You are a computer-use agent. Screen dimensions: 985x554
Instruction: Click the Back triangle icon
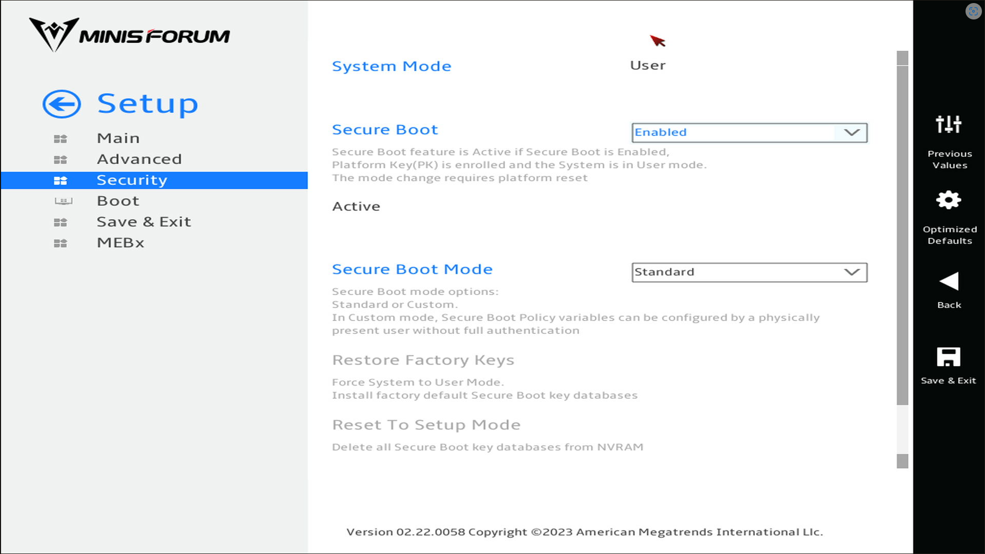point(949,281)
